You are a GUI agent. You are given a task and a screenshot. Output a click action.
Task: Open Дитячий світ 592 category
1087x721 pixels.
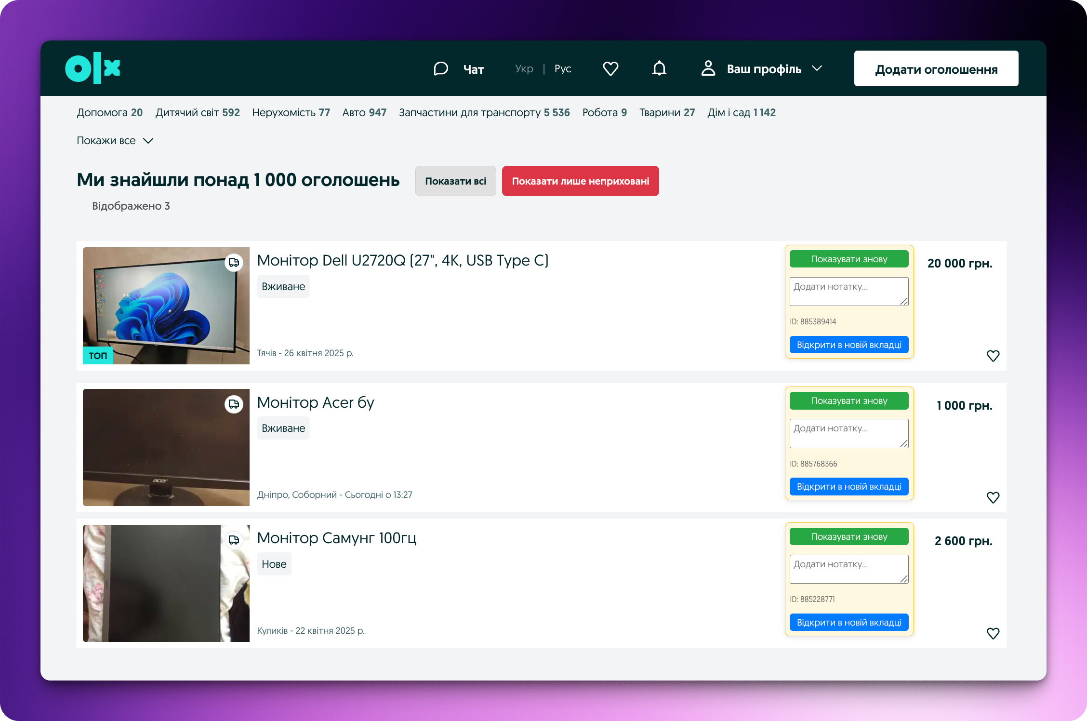tap(198, 112)
